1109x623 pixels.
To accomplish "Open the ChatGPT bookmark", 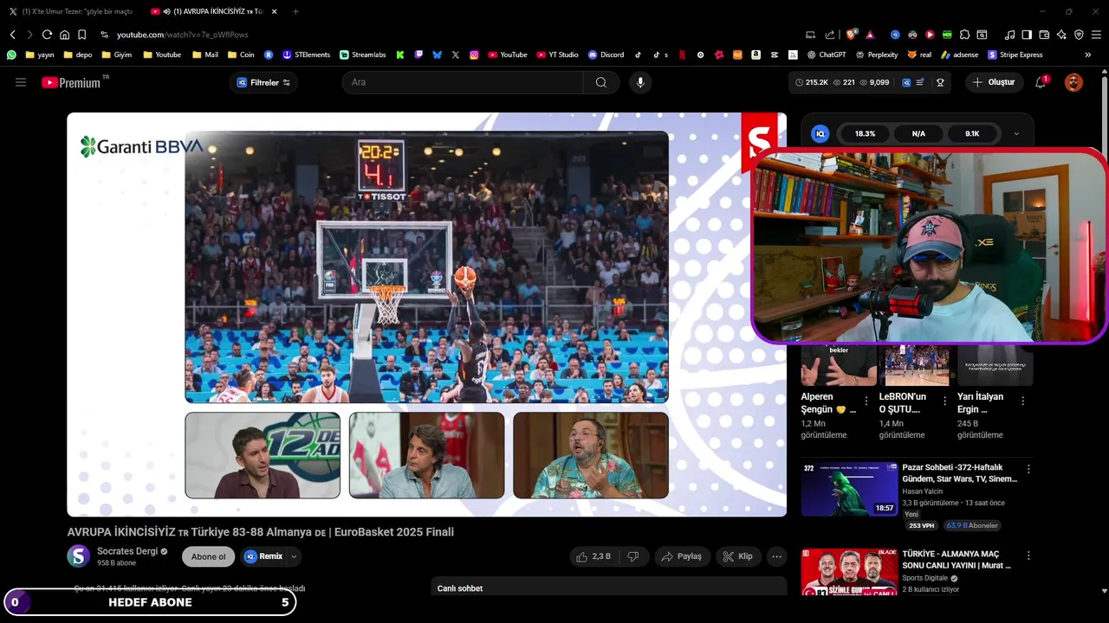I will [826, 55].
